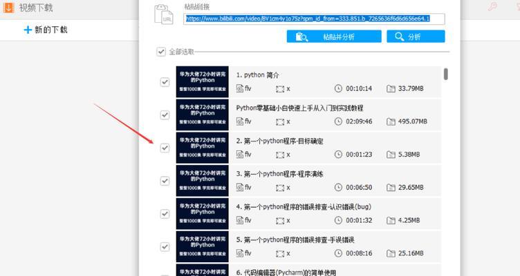Toggle checkbox for 认识错误(bug) video
The width and height of the screenshot is (520, 276).
pos(165,214)
